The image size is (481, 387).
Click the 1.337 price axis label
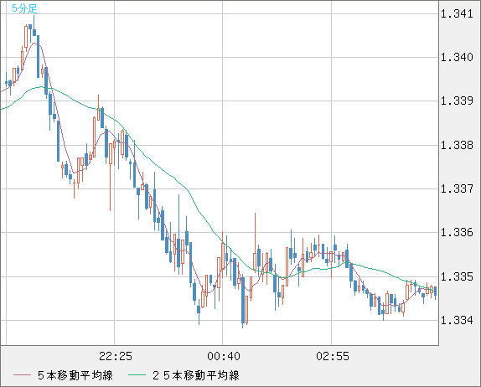click(457, 188)
